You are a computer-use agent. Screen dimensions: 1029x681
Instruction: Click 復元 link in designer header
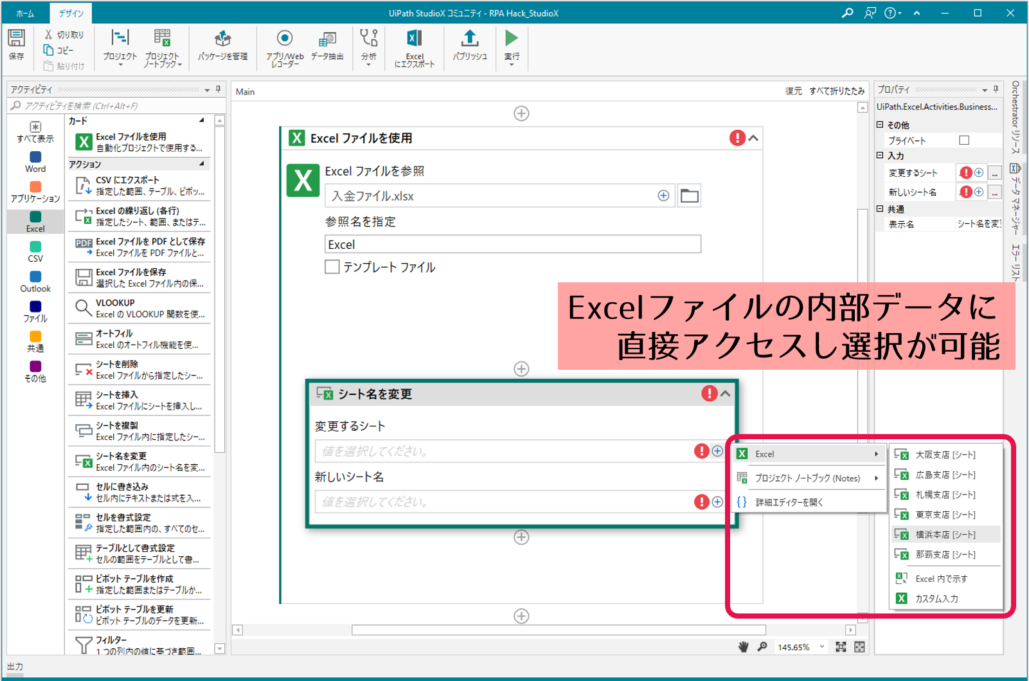pyautogui.click(x=794, y=91)
